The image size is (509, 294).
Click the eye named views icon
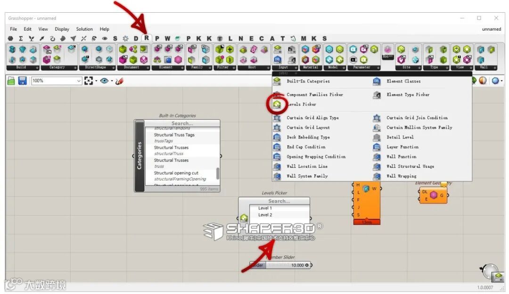(x=104, y=81)
